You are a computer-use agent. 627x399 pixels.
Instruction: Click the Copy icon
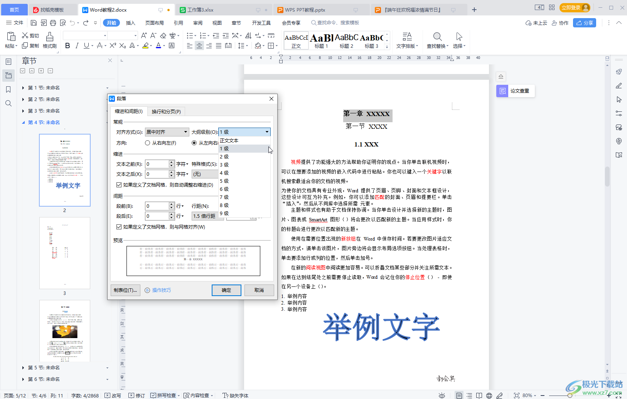coord(30,45)
